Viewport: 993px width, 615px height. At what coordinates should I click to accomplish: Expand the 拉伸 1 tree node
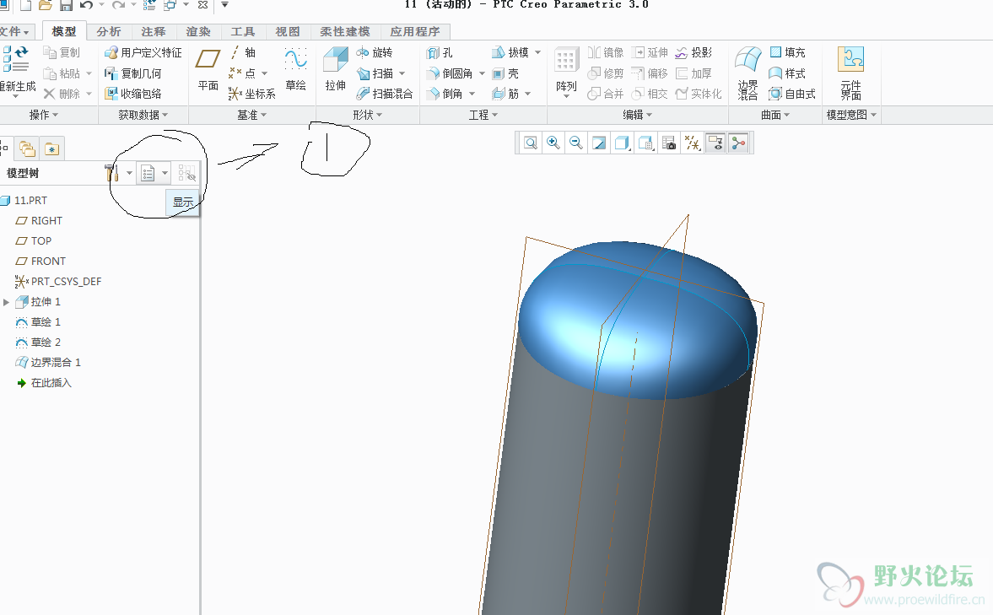7,302
